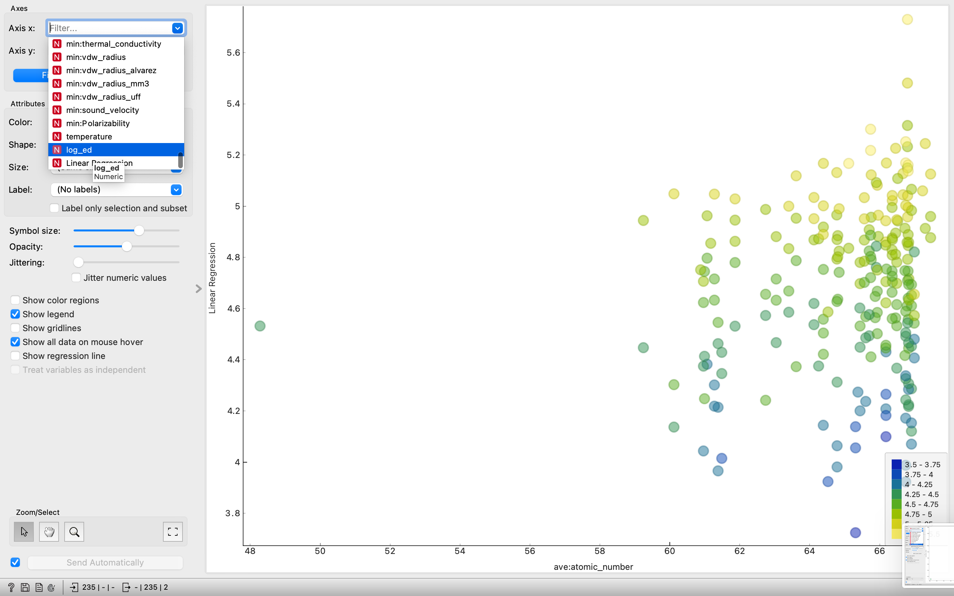Create a report with the document icon

(x=39, y=587)
